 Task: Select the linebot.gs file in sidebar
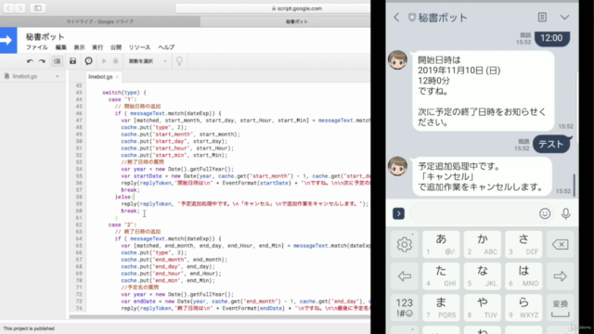pyautogui.click(x=25, y=76)
